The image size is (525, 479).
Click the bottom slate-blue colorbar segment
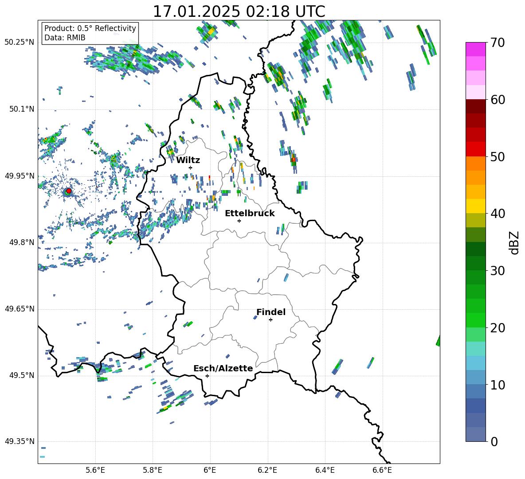click(x=475, y=434)
